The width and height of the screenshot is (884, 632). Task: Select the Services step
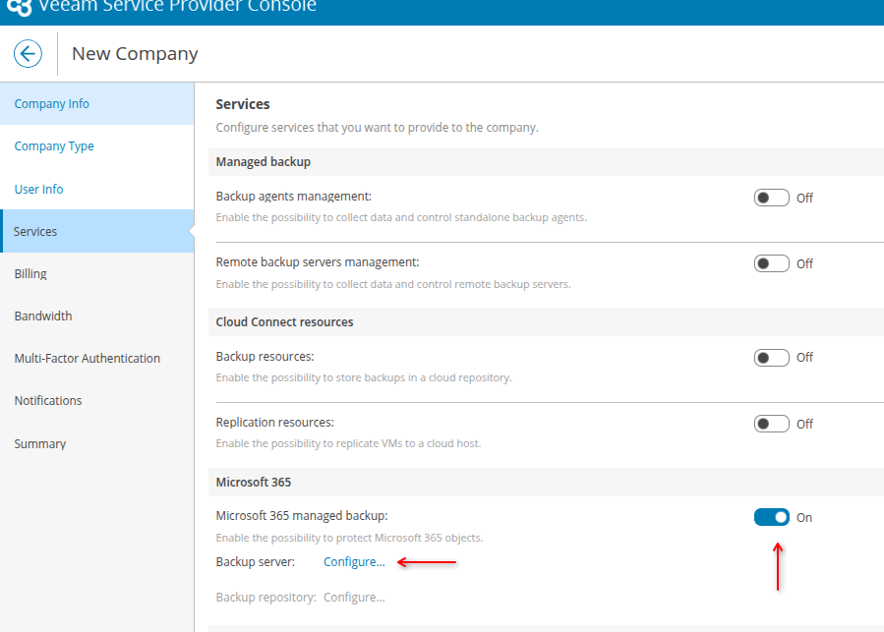pos(35,231)
